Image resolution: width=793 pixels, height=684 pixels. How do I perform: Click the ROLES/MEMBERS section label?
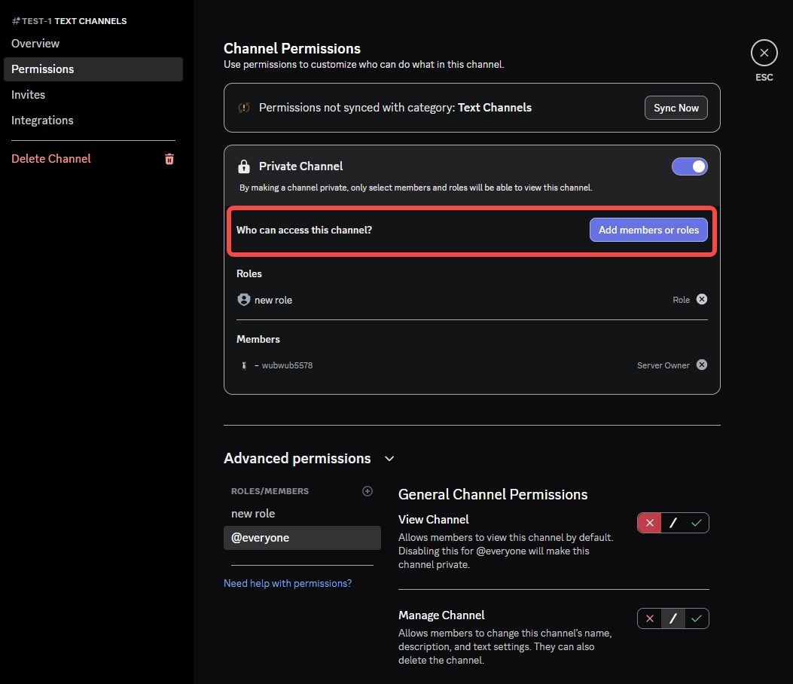[270, 491]
